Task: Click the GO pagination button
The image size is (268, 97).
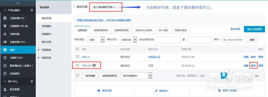Action: (x=256, y=76)
